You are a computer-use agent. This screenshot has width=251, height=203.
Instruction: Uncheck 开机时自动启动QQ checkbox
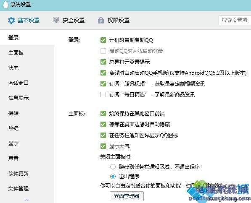(103, 40)
